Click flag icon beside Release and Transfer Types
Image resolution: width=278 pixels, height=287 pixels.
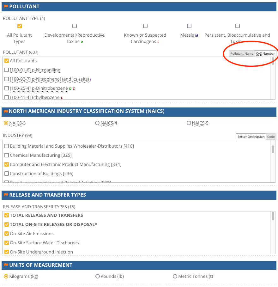(x=6, y=195)
